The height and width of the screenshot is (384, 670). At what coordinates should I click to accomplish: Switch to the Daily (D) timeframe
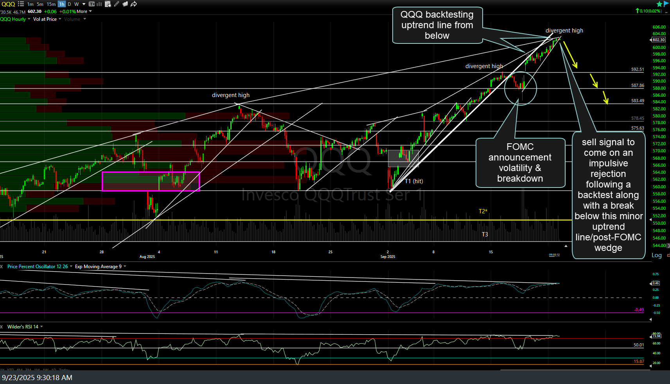pyautogui.click(x=69, y=4)
